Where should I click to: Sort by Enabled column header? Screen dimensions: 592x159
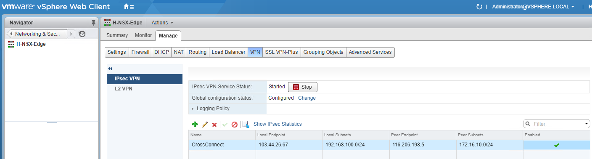coord(557,135)
